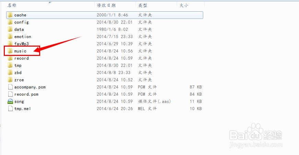Image resolution: width=299 pixels, height=155 pixels.
Task: Select the song media file icon
Action: pos(10,101)
